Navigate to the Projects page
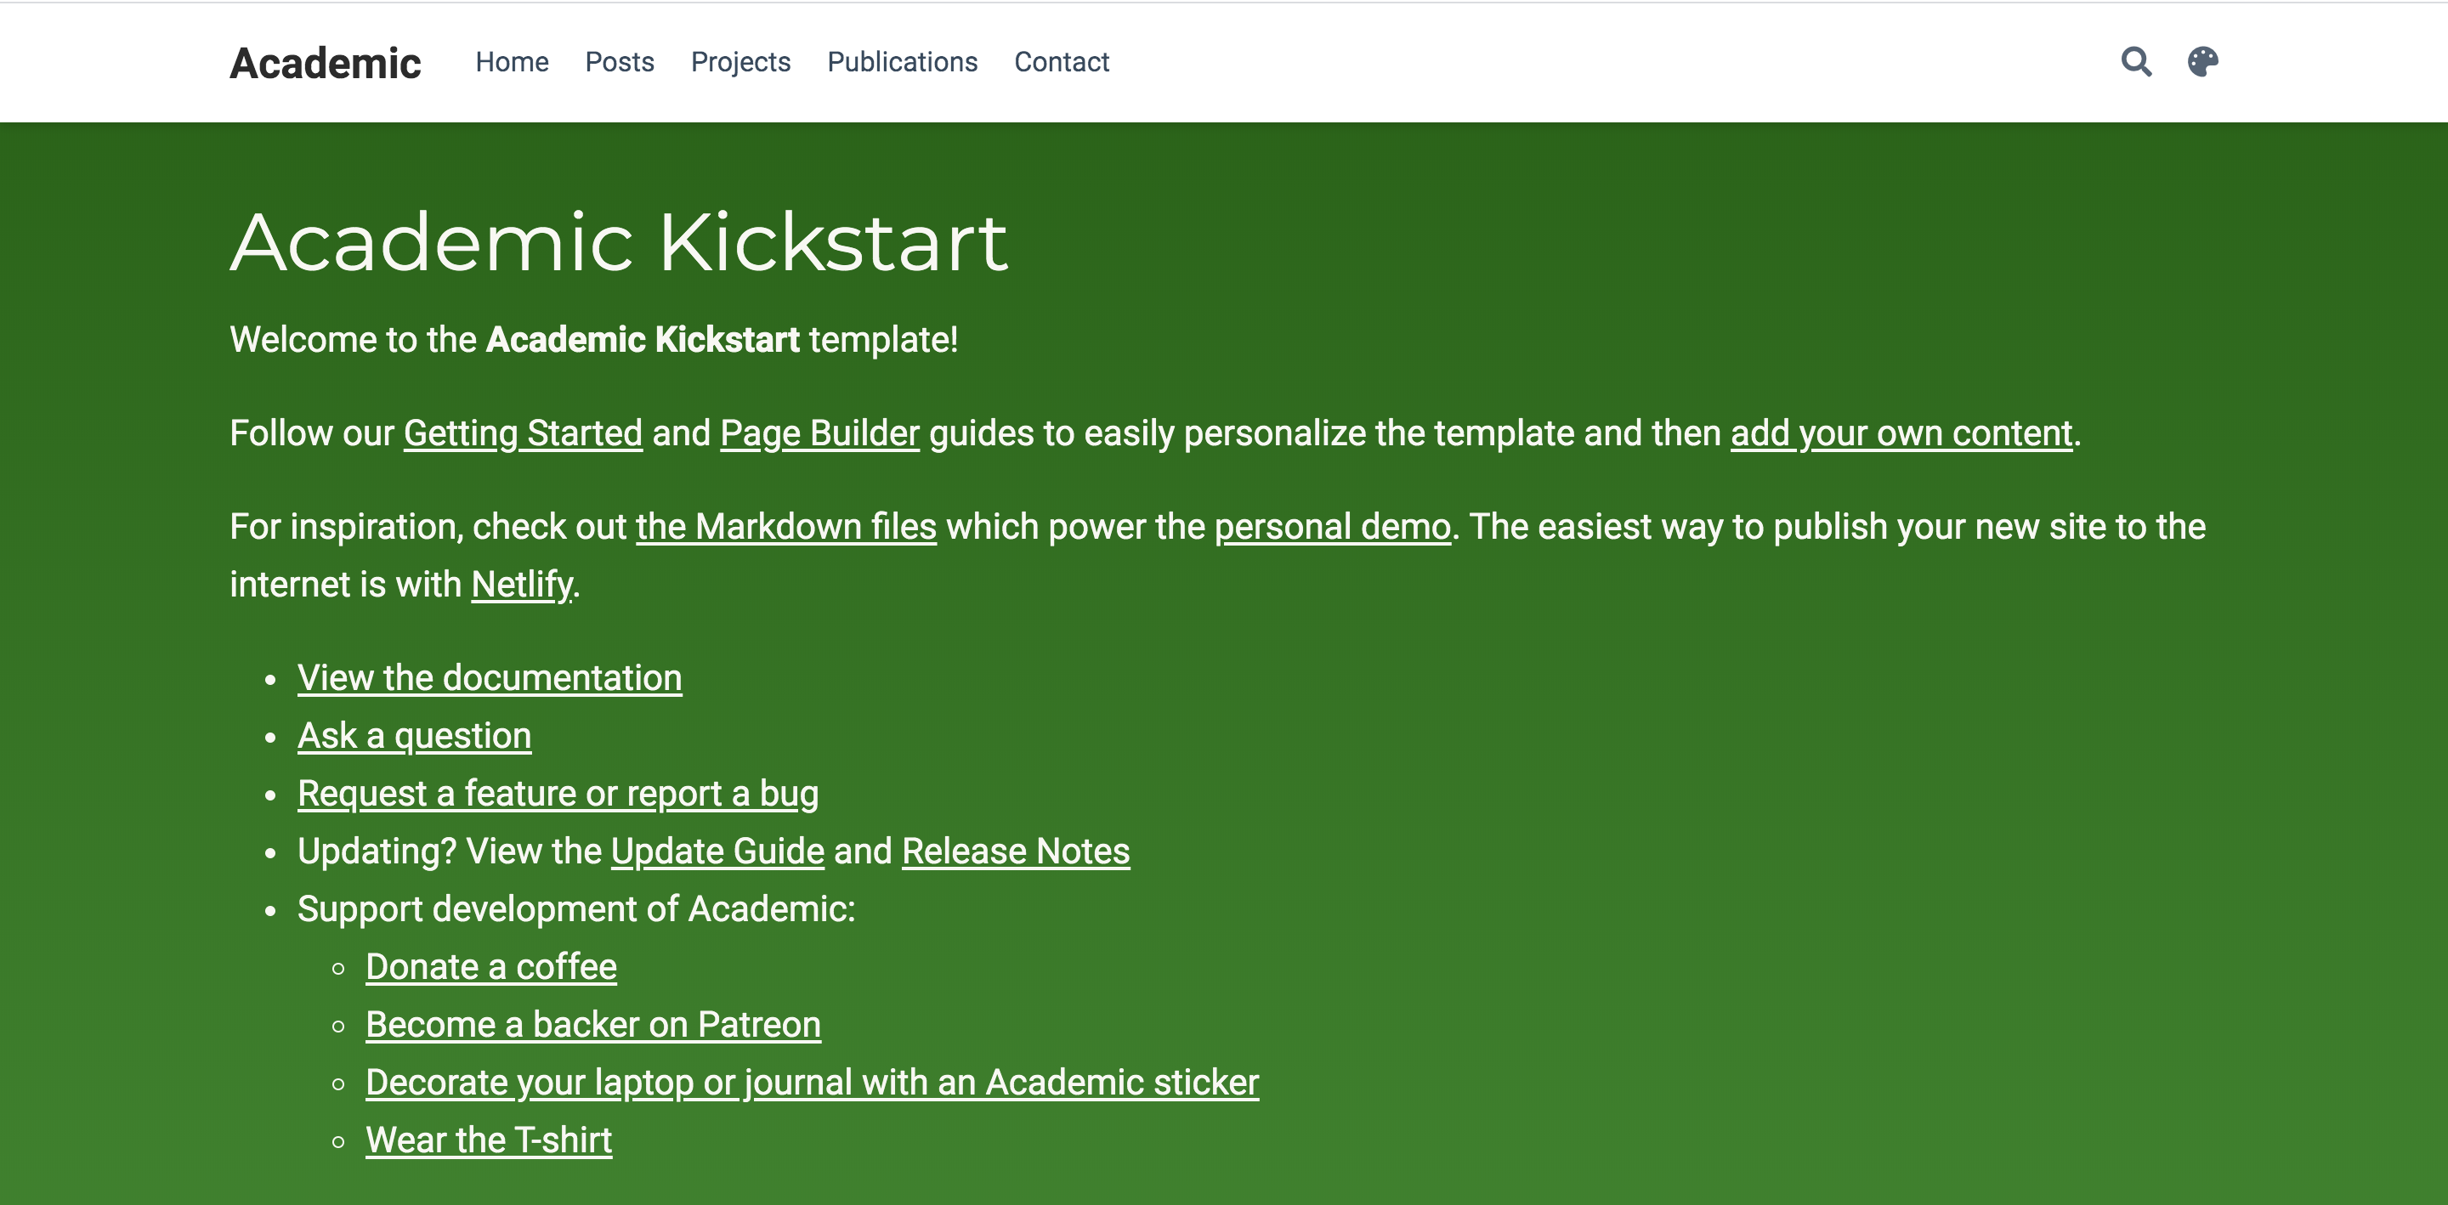The height and width of the screenshot is (1205, 2448). click(x=740, y=62)
